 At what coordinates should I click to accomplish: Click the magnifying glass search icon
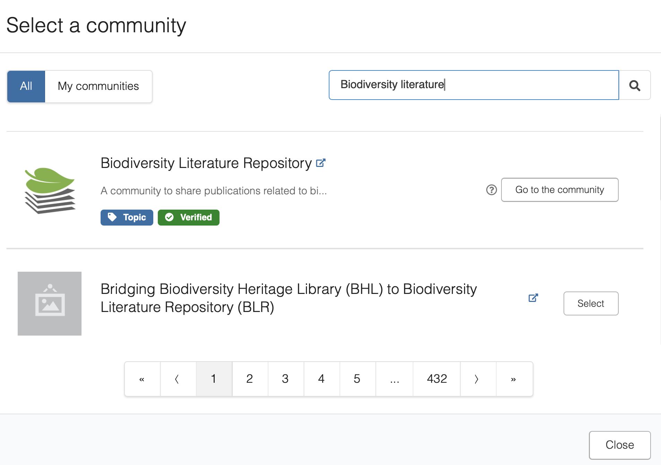[635, 85]
